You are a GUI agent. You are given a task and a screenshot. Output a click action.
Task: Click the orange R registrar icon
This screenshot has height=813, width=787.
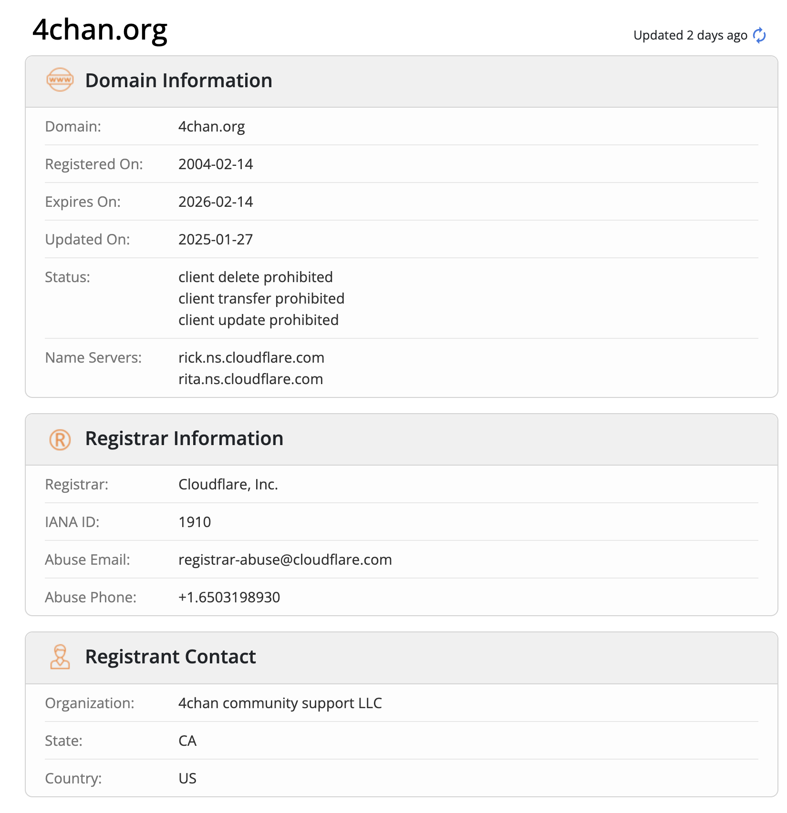pyautogui.click(x=60, y=439)
